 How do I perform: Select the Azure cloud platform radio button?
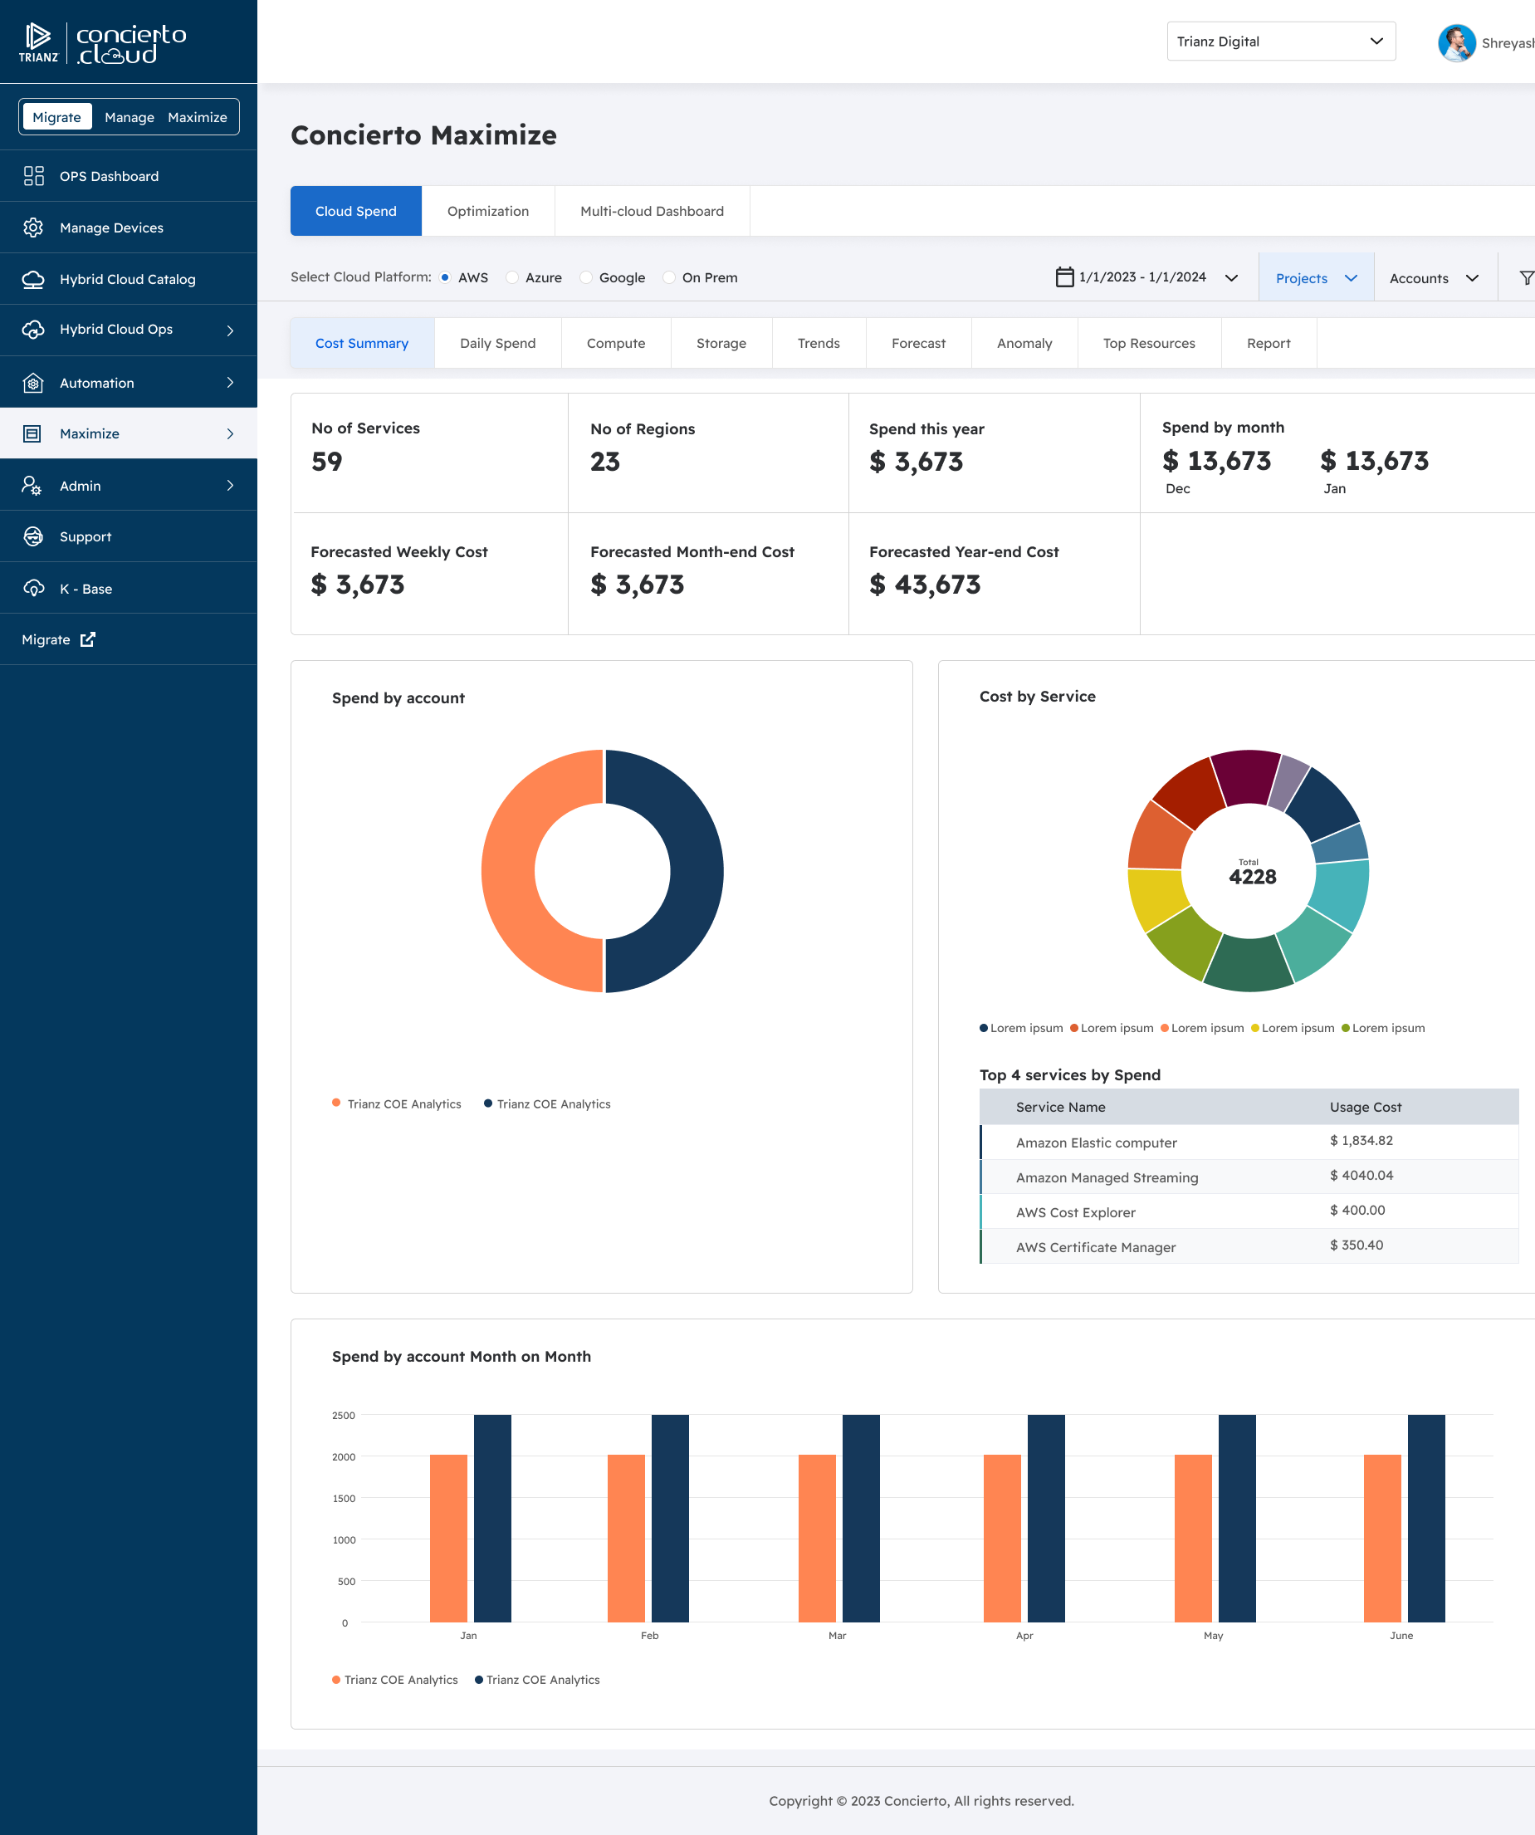coord(512,277)
